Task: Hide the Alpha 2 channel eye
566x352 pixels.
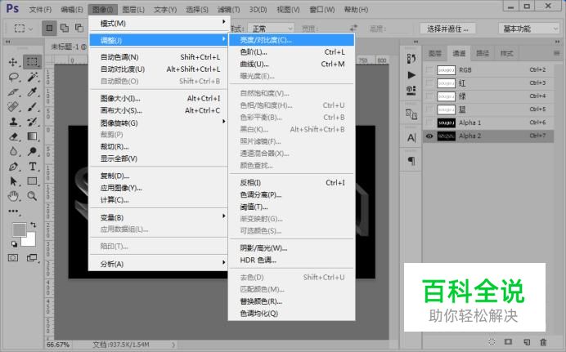Action: pos(429,136)
